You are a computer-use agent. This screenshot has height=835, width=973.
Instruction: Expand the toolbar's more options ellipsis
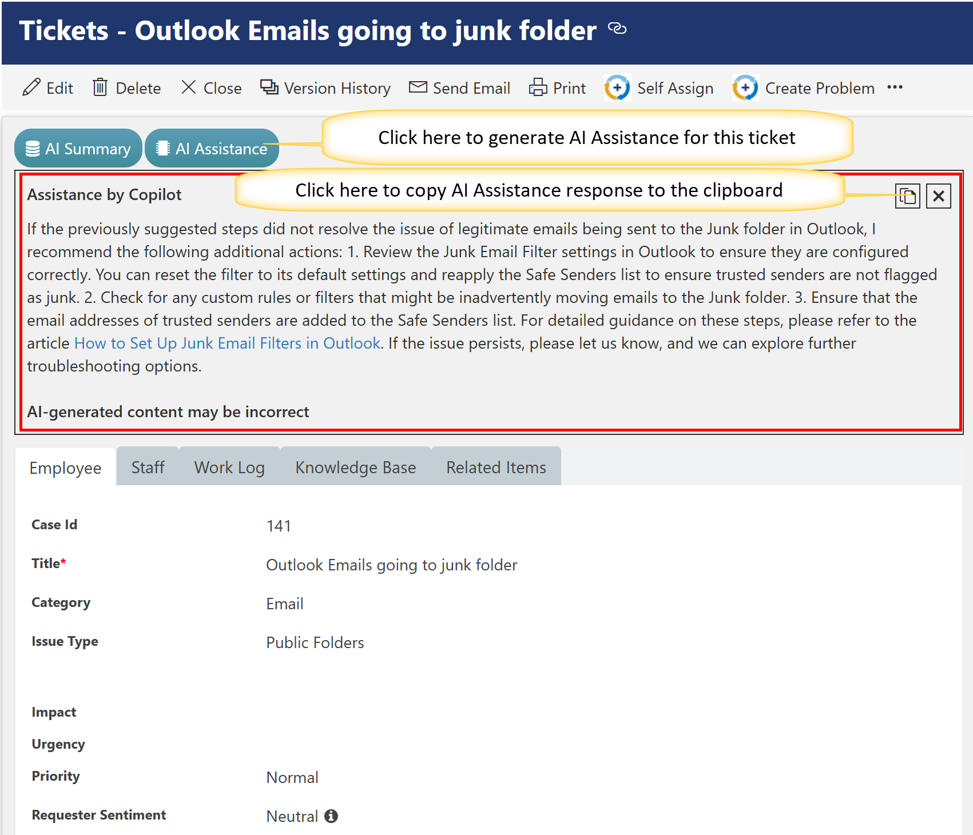895,87
